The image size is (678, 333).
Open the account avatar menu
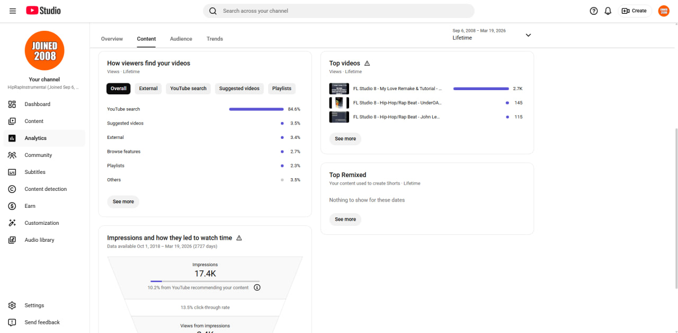[664, 11]
